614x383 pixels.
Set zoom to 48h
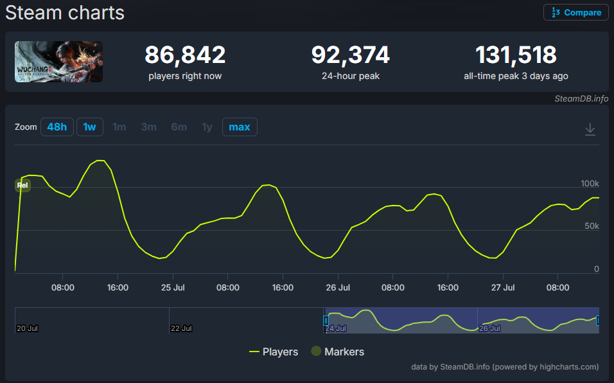57,127
